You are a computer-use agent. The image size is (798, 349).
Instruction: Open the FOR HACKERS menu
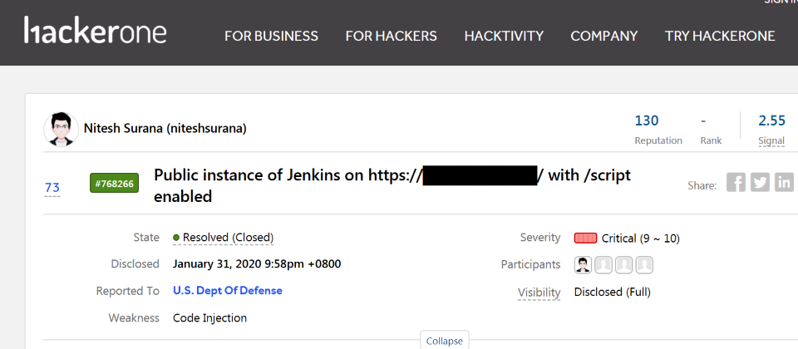[391, 36]
